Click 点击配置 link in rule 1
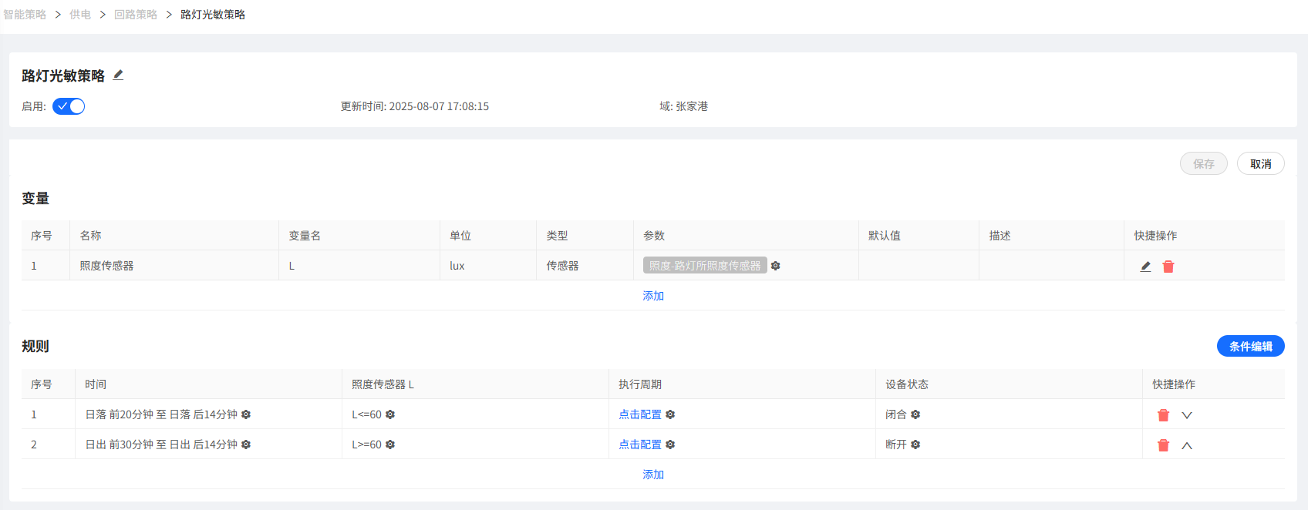The width and height of the screenshot is (1308, 510). 640,414
